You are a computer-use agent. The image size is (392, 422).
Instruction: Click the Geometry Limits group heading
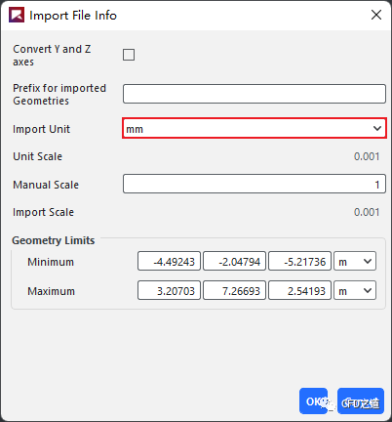pos(54,240)
